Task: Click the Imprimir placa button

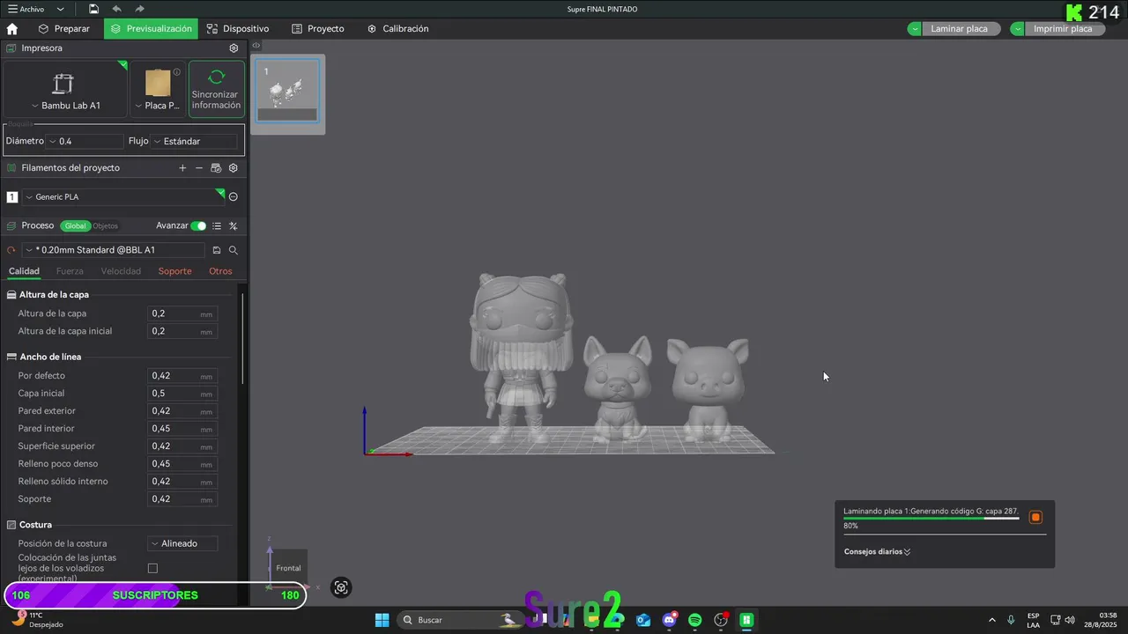Action: pyautogui.click(x=1064, y=29)
